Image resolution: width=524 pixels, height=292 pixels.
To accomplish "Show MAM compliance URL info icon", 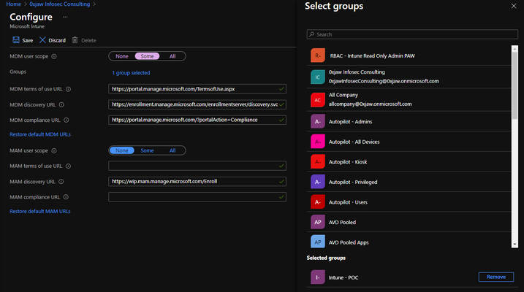I will pos(66,197).
